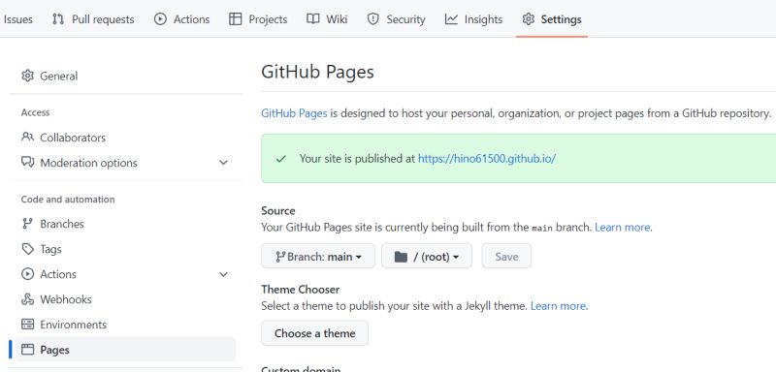
Task: Click the Environments server icon
Action: click(x=28, y=325)
